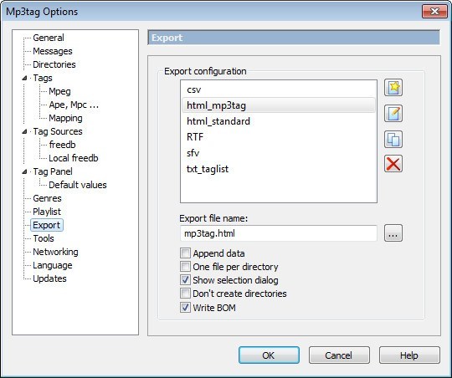Image resolution: width=452 pixels, height=378 pixels.
Task: Select the Export tree item
Action: click(46, 225)
